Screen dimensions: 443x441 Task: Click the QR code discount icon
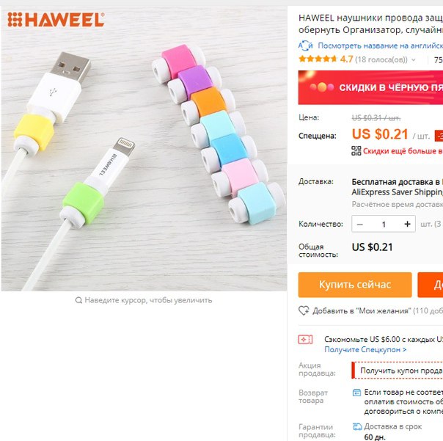pyautogui.click(x=356, y=150)
